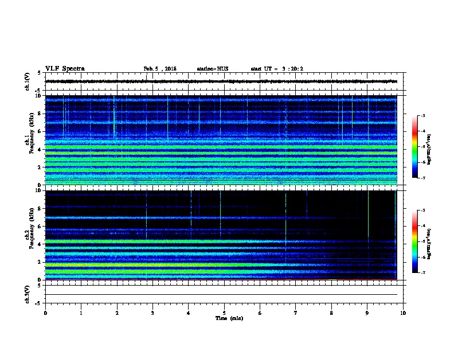
Task: Click the "4" tick on the time axis
Action: [x=189, y=313]
